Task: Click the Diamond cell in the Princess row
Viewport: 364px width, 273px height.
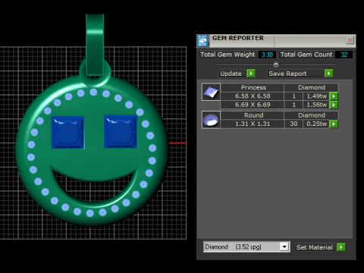Action: pos(311,87)
